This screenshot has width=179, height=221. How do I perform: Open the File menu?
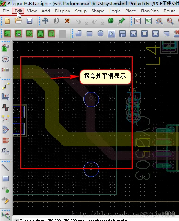[x=6, y=11]
